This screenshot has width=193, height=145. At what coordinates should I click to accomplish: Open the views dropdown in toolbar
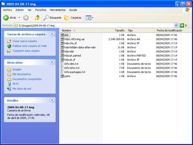click(x=93, y=18)
